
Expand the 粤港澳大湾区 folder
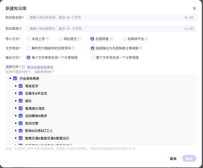pyautogui.click(x=16, y=108)
